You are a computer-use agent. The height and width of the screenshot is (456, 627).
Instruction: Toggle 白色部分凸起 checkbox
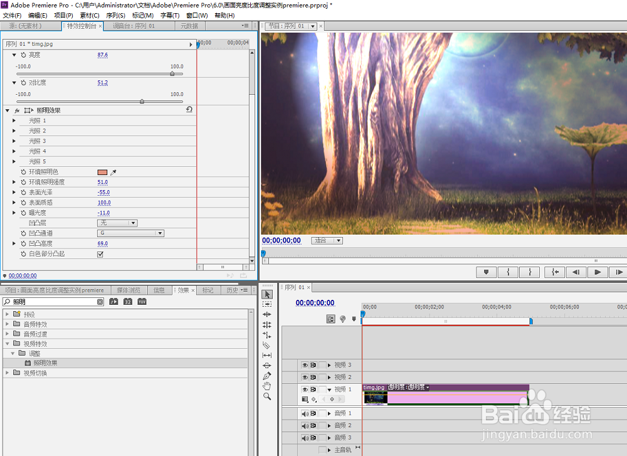click(100, 254)
